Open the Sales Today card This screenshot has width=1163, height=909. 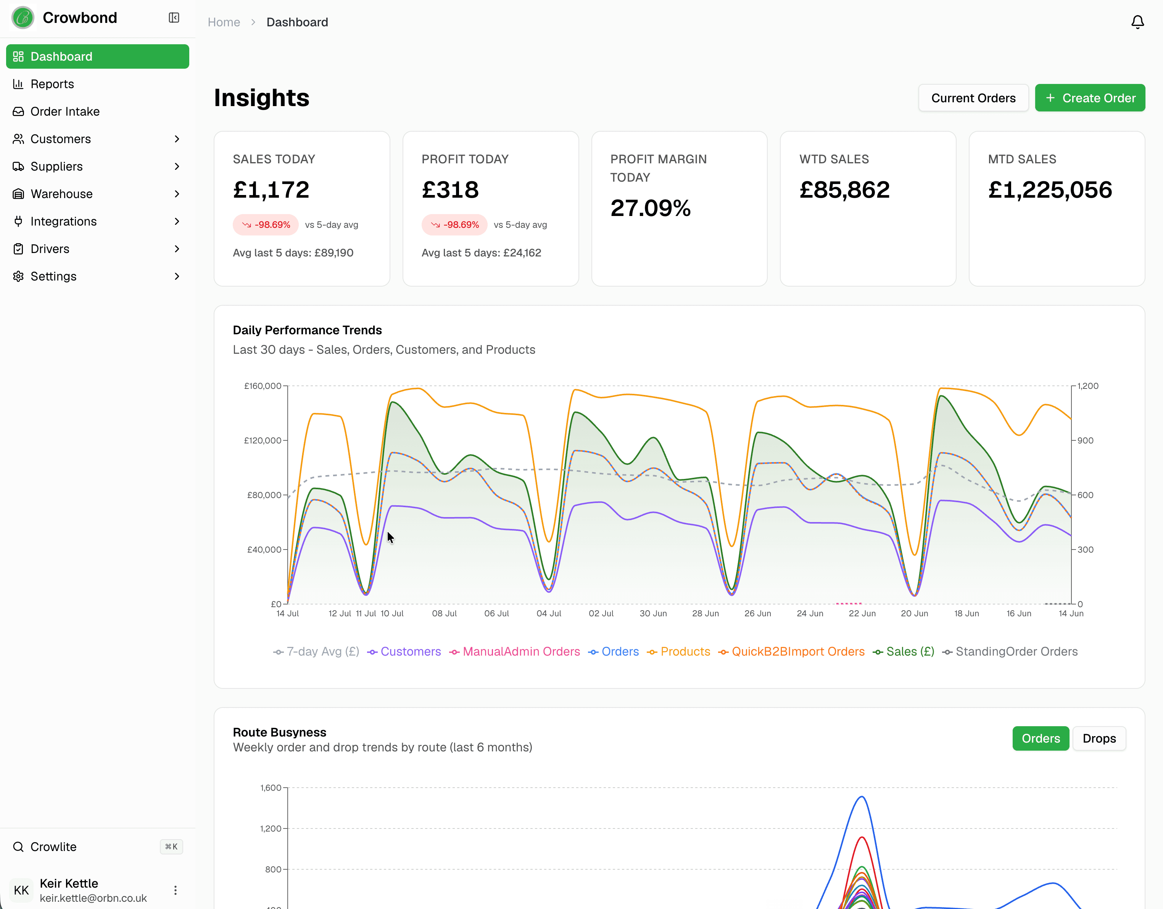302,209
